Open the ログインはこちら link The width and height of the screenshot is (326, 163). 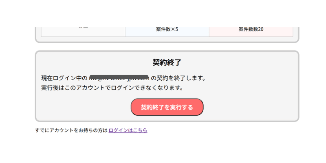[x=128, y=130]
